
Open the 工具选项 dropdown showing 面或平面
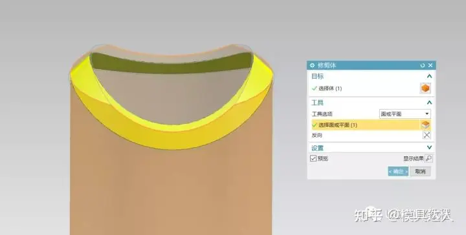click(x=405, y=114)
